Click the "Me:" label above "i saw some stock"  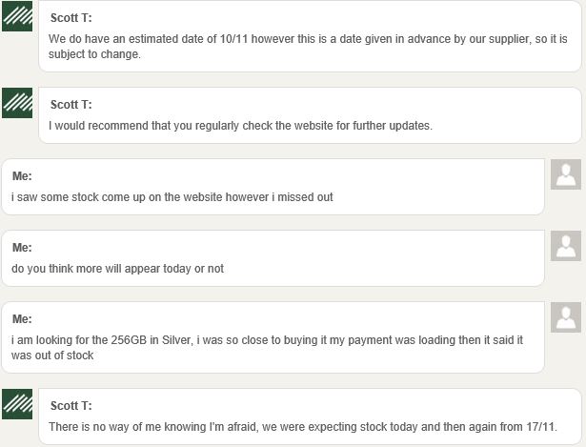point(22,176)
